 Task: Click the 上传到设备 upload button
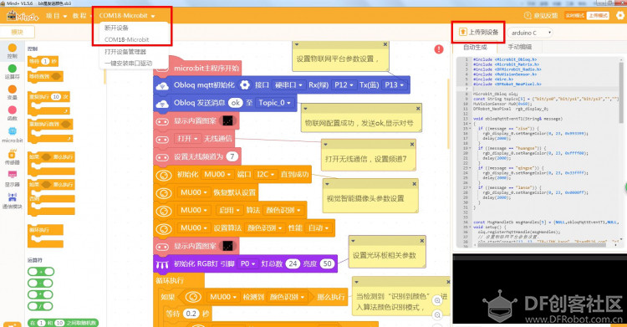tap(479, 32)
